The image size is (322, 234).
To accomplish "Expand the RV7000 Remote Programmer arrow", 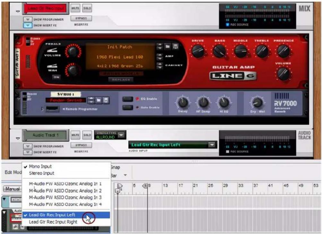I will tap(42, 109).
